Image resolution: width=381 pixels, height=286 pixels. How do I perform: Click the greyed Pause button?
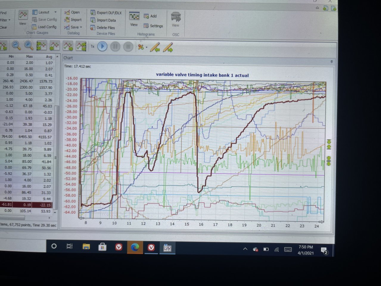(x=115, y=47)
